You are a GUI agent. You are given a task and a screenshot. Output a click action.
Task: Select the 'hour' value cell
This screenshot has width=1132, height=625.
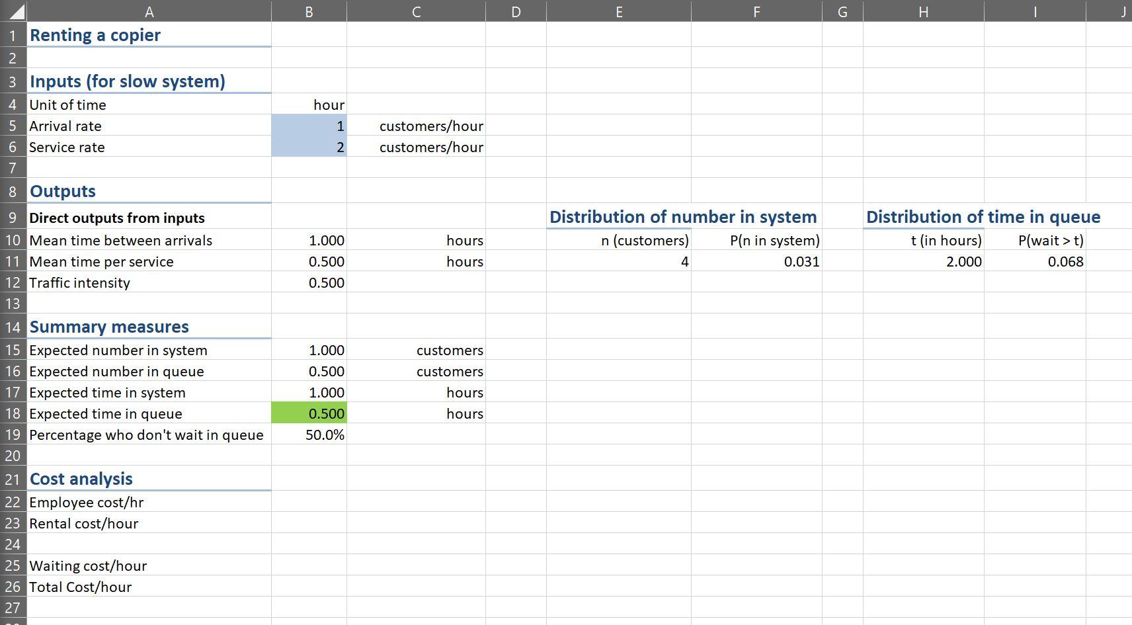click(309, 104)
